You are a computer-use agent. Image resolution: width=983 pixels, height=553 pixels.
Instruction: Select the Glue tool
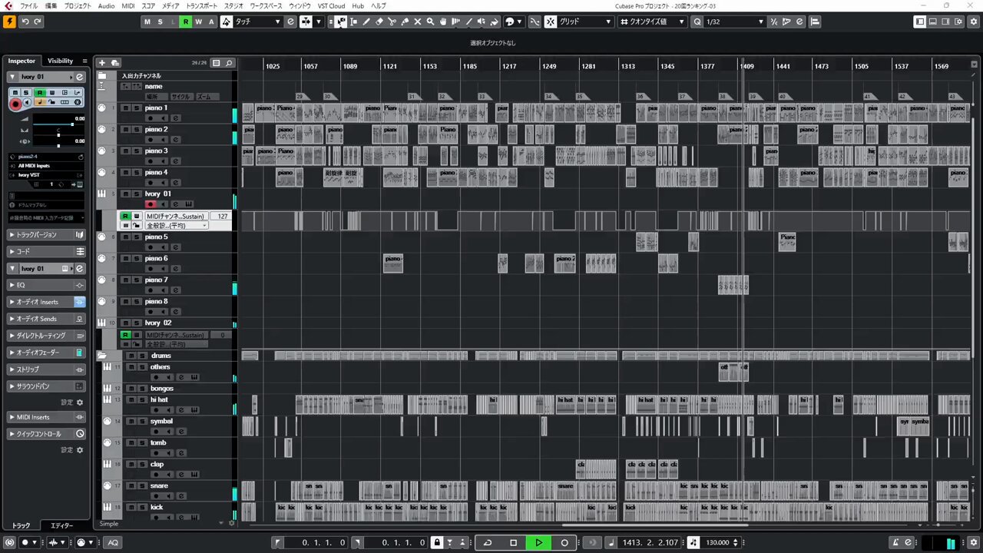coord(405,22)
